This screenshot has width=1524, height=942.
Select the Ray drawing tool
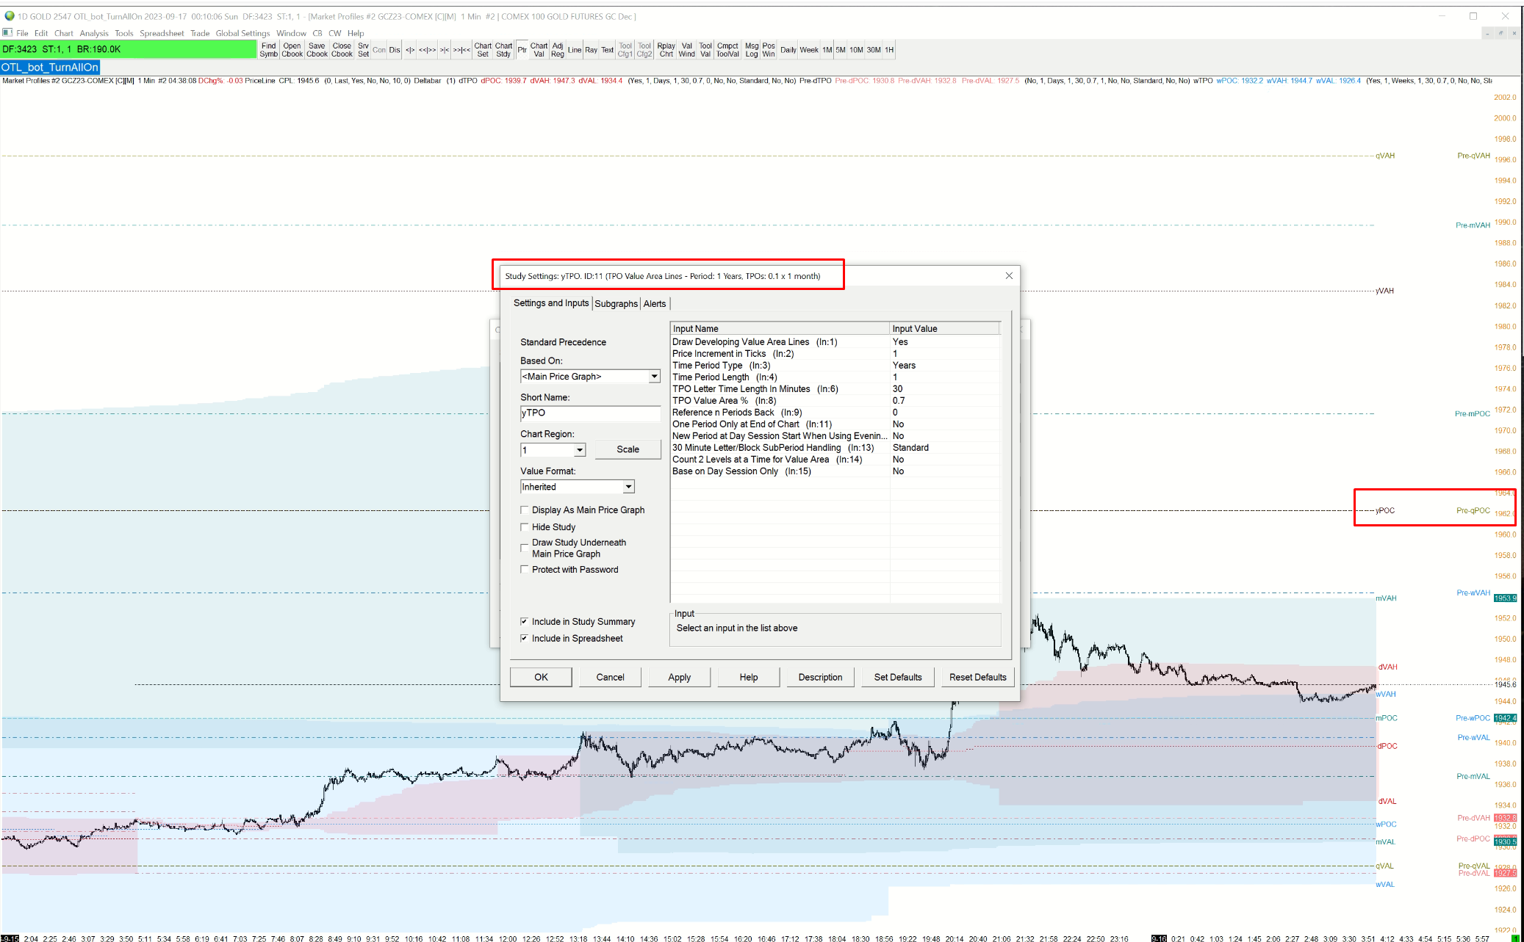click(x=591, y=50)
